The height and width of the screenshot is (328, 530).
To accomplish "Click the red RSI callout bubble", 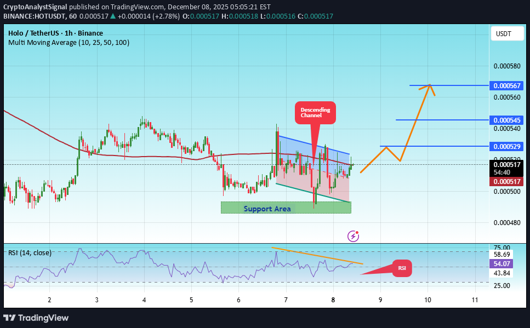I will point(402,268).
